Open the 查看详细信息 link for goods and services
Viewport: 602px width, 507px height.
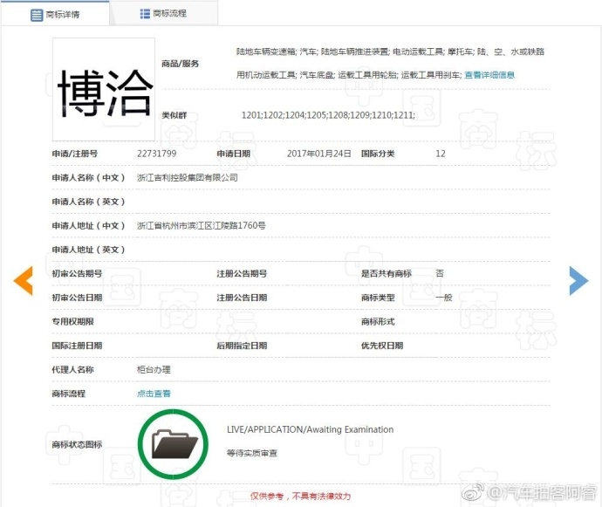pos(489,75)
